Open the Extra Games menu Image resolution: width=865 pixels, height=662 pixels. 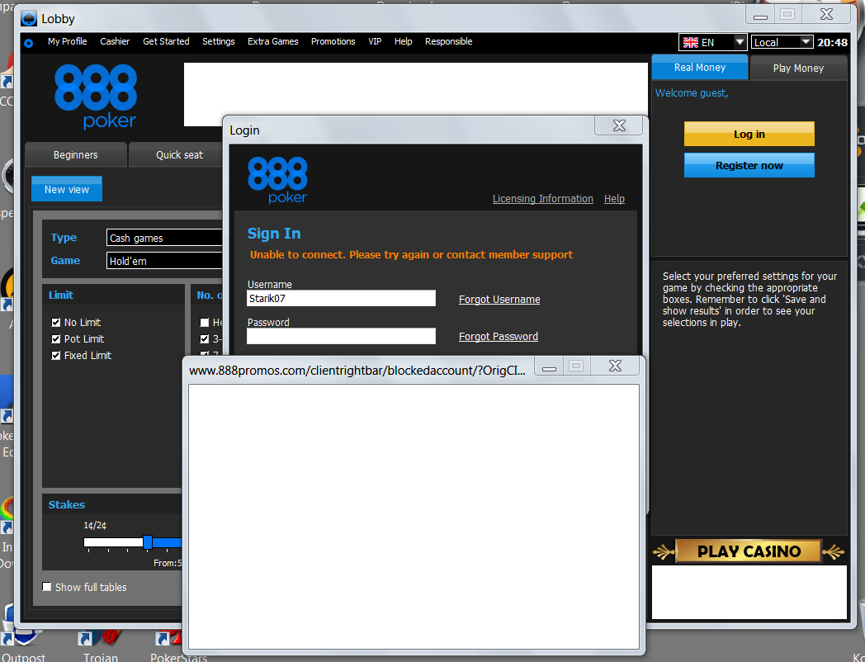272,41
